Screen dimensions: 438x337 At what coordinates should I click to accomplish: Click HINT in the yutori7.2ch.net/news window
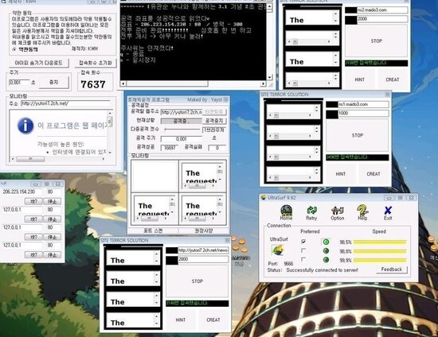tap(181, 320)
